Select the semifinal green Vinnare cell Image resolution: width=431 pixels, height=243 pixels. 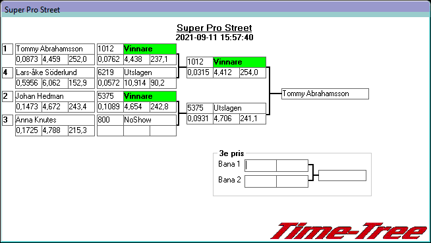[239, 62]
